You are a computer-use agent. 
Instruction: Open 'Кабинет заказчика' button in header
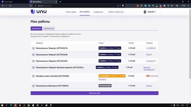click(x=116, y=12)
